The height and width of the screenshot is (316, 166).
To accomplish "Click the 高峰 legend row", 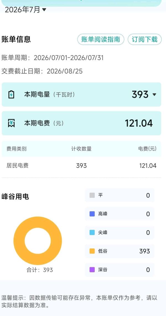I will (120, 214).
